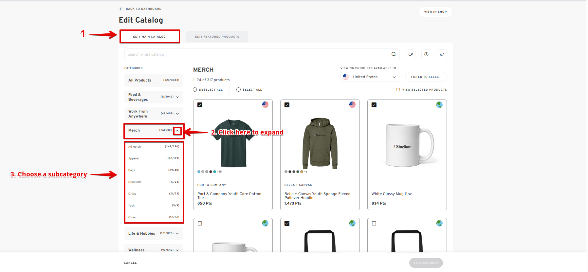This screenshot has width=588, height=272.
Task: Click US flag icon on Port & Company tee
Action: [x=265, y=105]
